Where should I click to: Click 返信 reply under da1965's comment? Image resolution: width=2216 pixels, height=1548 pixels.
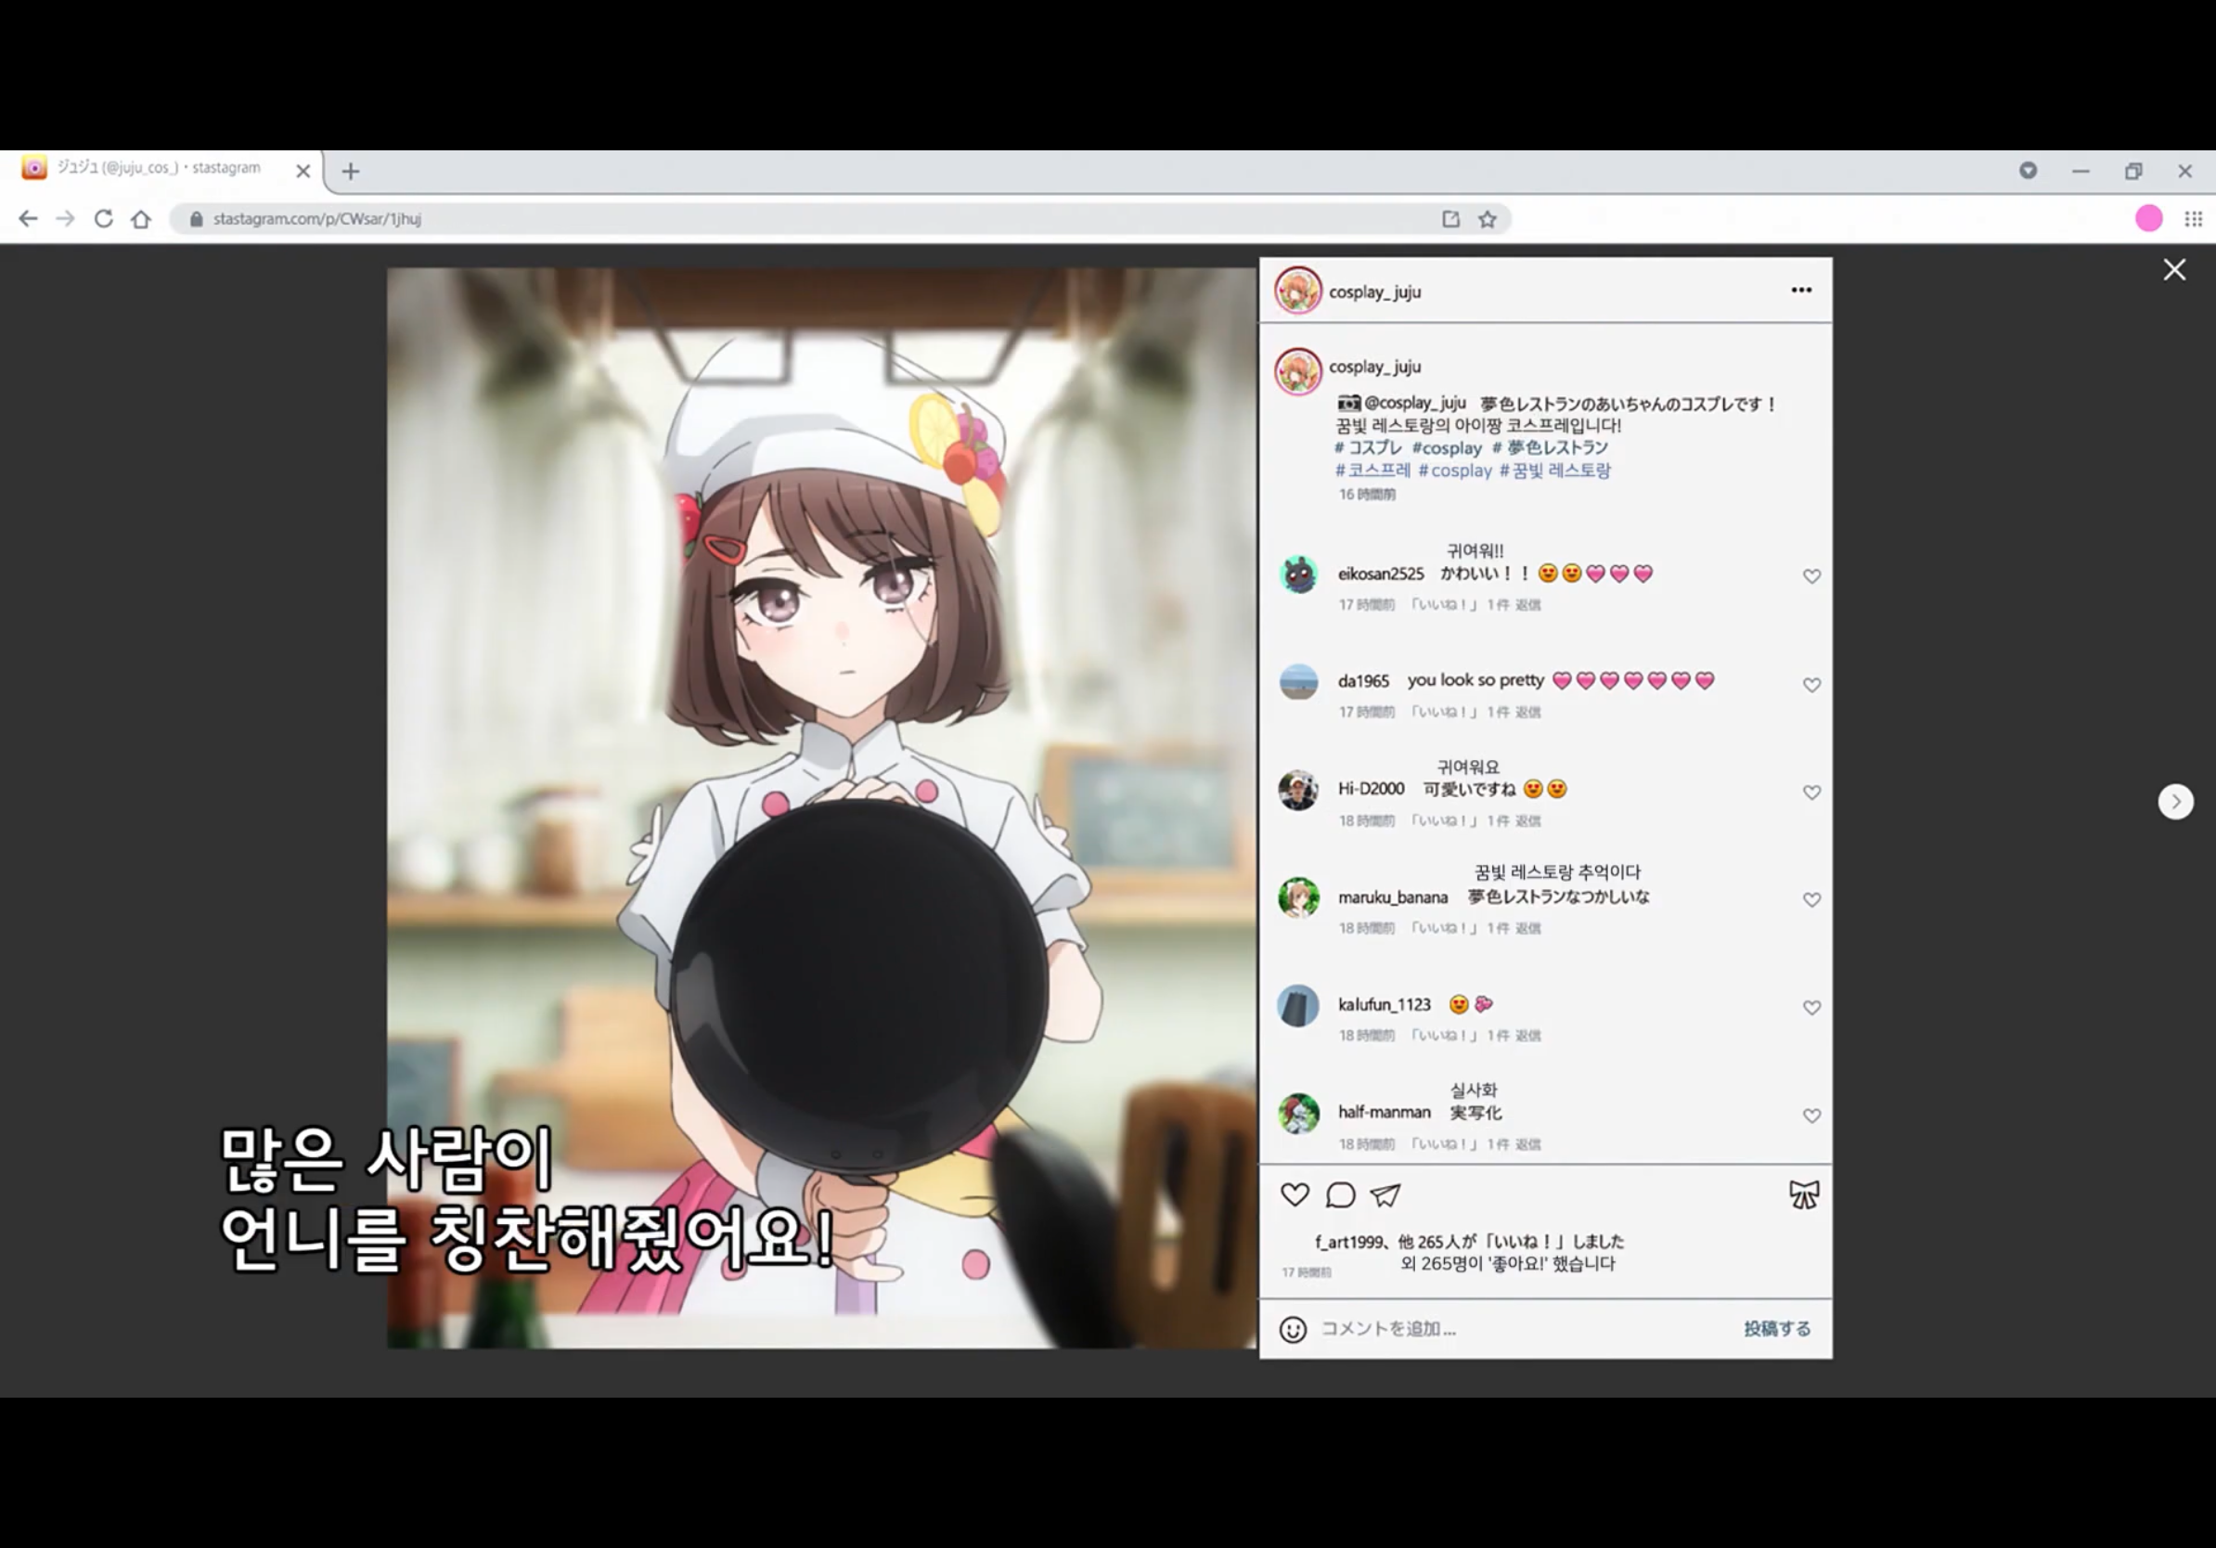(1527, 712)
